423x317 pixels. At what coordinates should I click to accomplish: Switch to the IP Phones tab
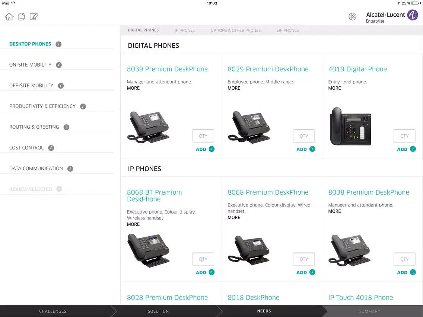click(x=185, y=31)
